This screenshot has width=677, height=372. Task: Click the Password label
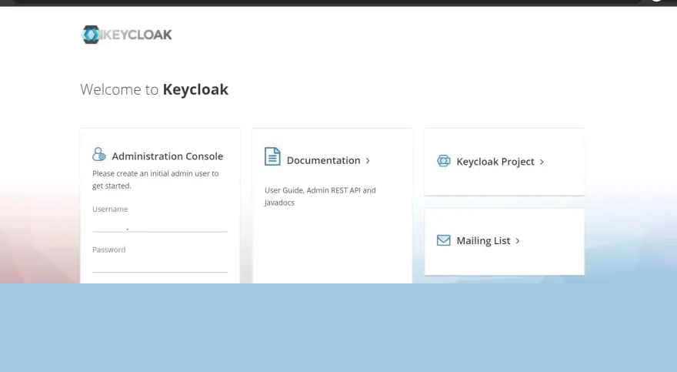[108, 250]
